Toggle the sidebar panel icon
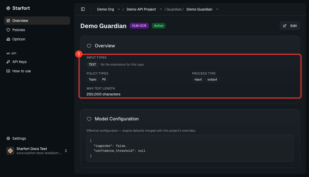This screenshot has width=309, height=177. coord(83,9)
